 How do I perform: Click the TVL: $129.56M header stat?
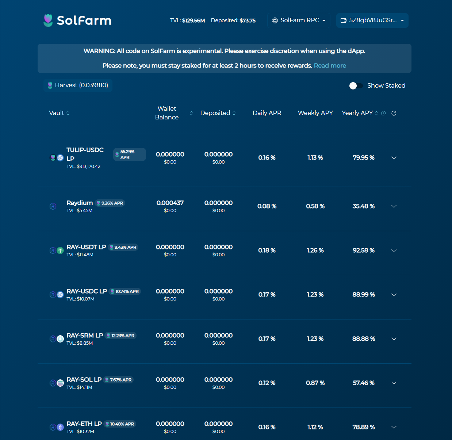[x=187, y=20]
